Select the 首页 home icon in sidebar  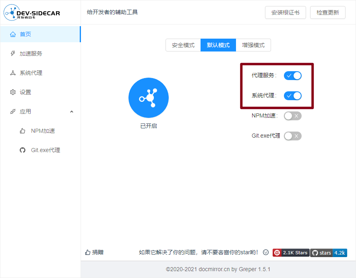point(13,34)
